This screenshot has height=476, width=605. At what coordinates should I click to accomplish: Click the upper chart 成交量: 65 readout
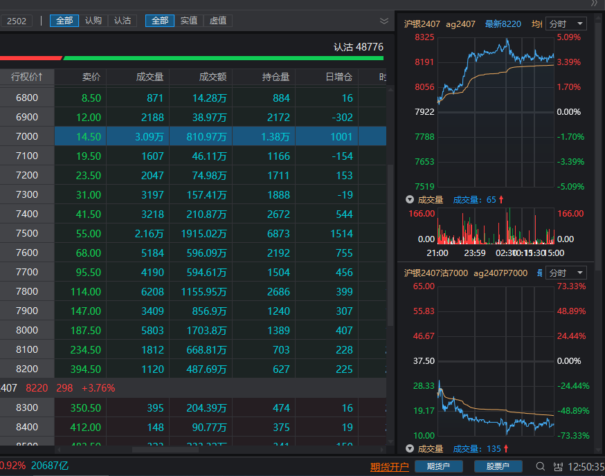tap(478, 200)
